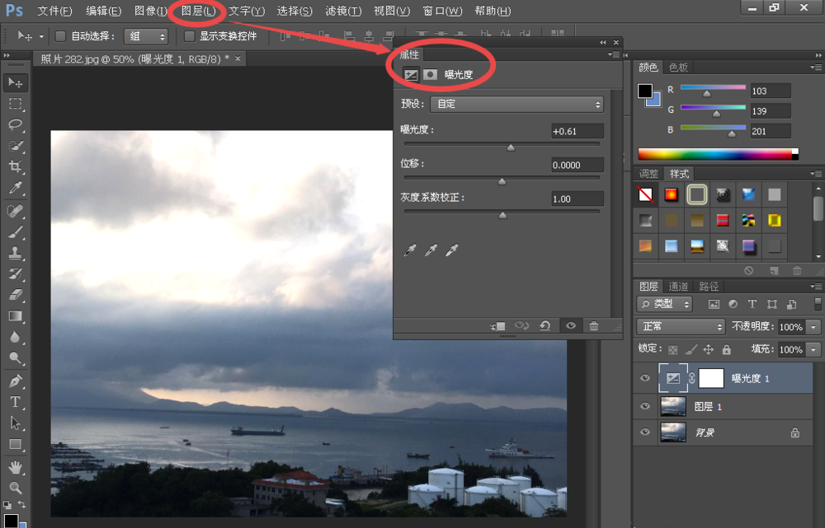Delete adjustment layer via trash icon in Properties
The image size is (825, 528).
coord(593,325)
